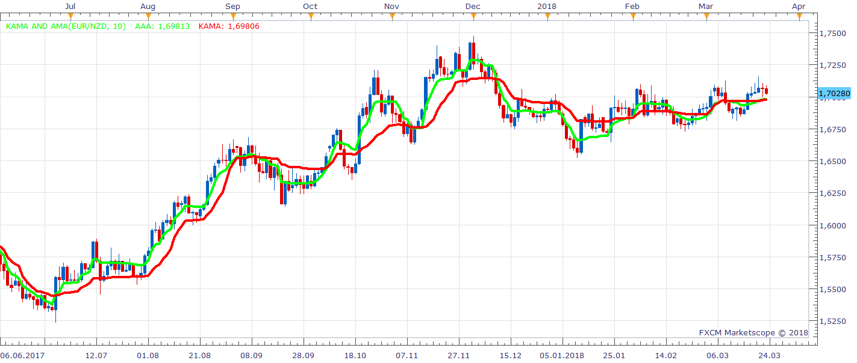Click the 27.11 date axis label
Image resolution: width=857 pixels, height=363 pixels.
click(459, 355)
